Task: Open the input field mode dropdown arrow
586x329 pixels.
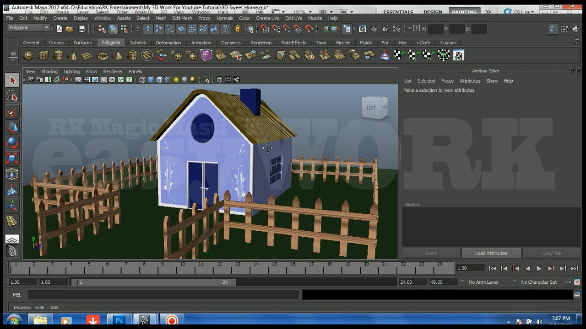Action: click(410, 29)
